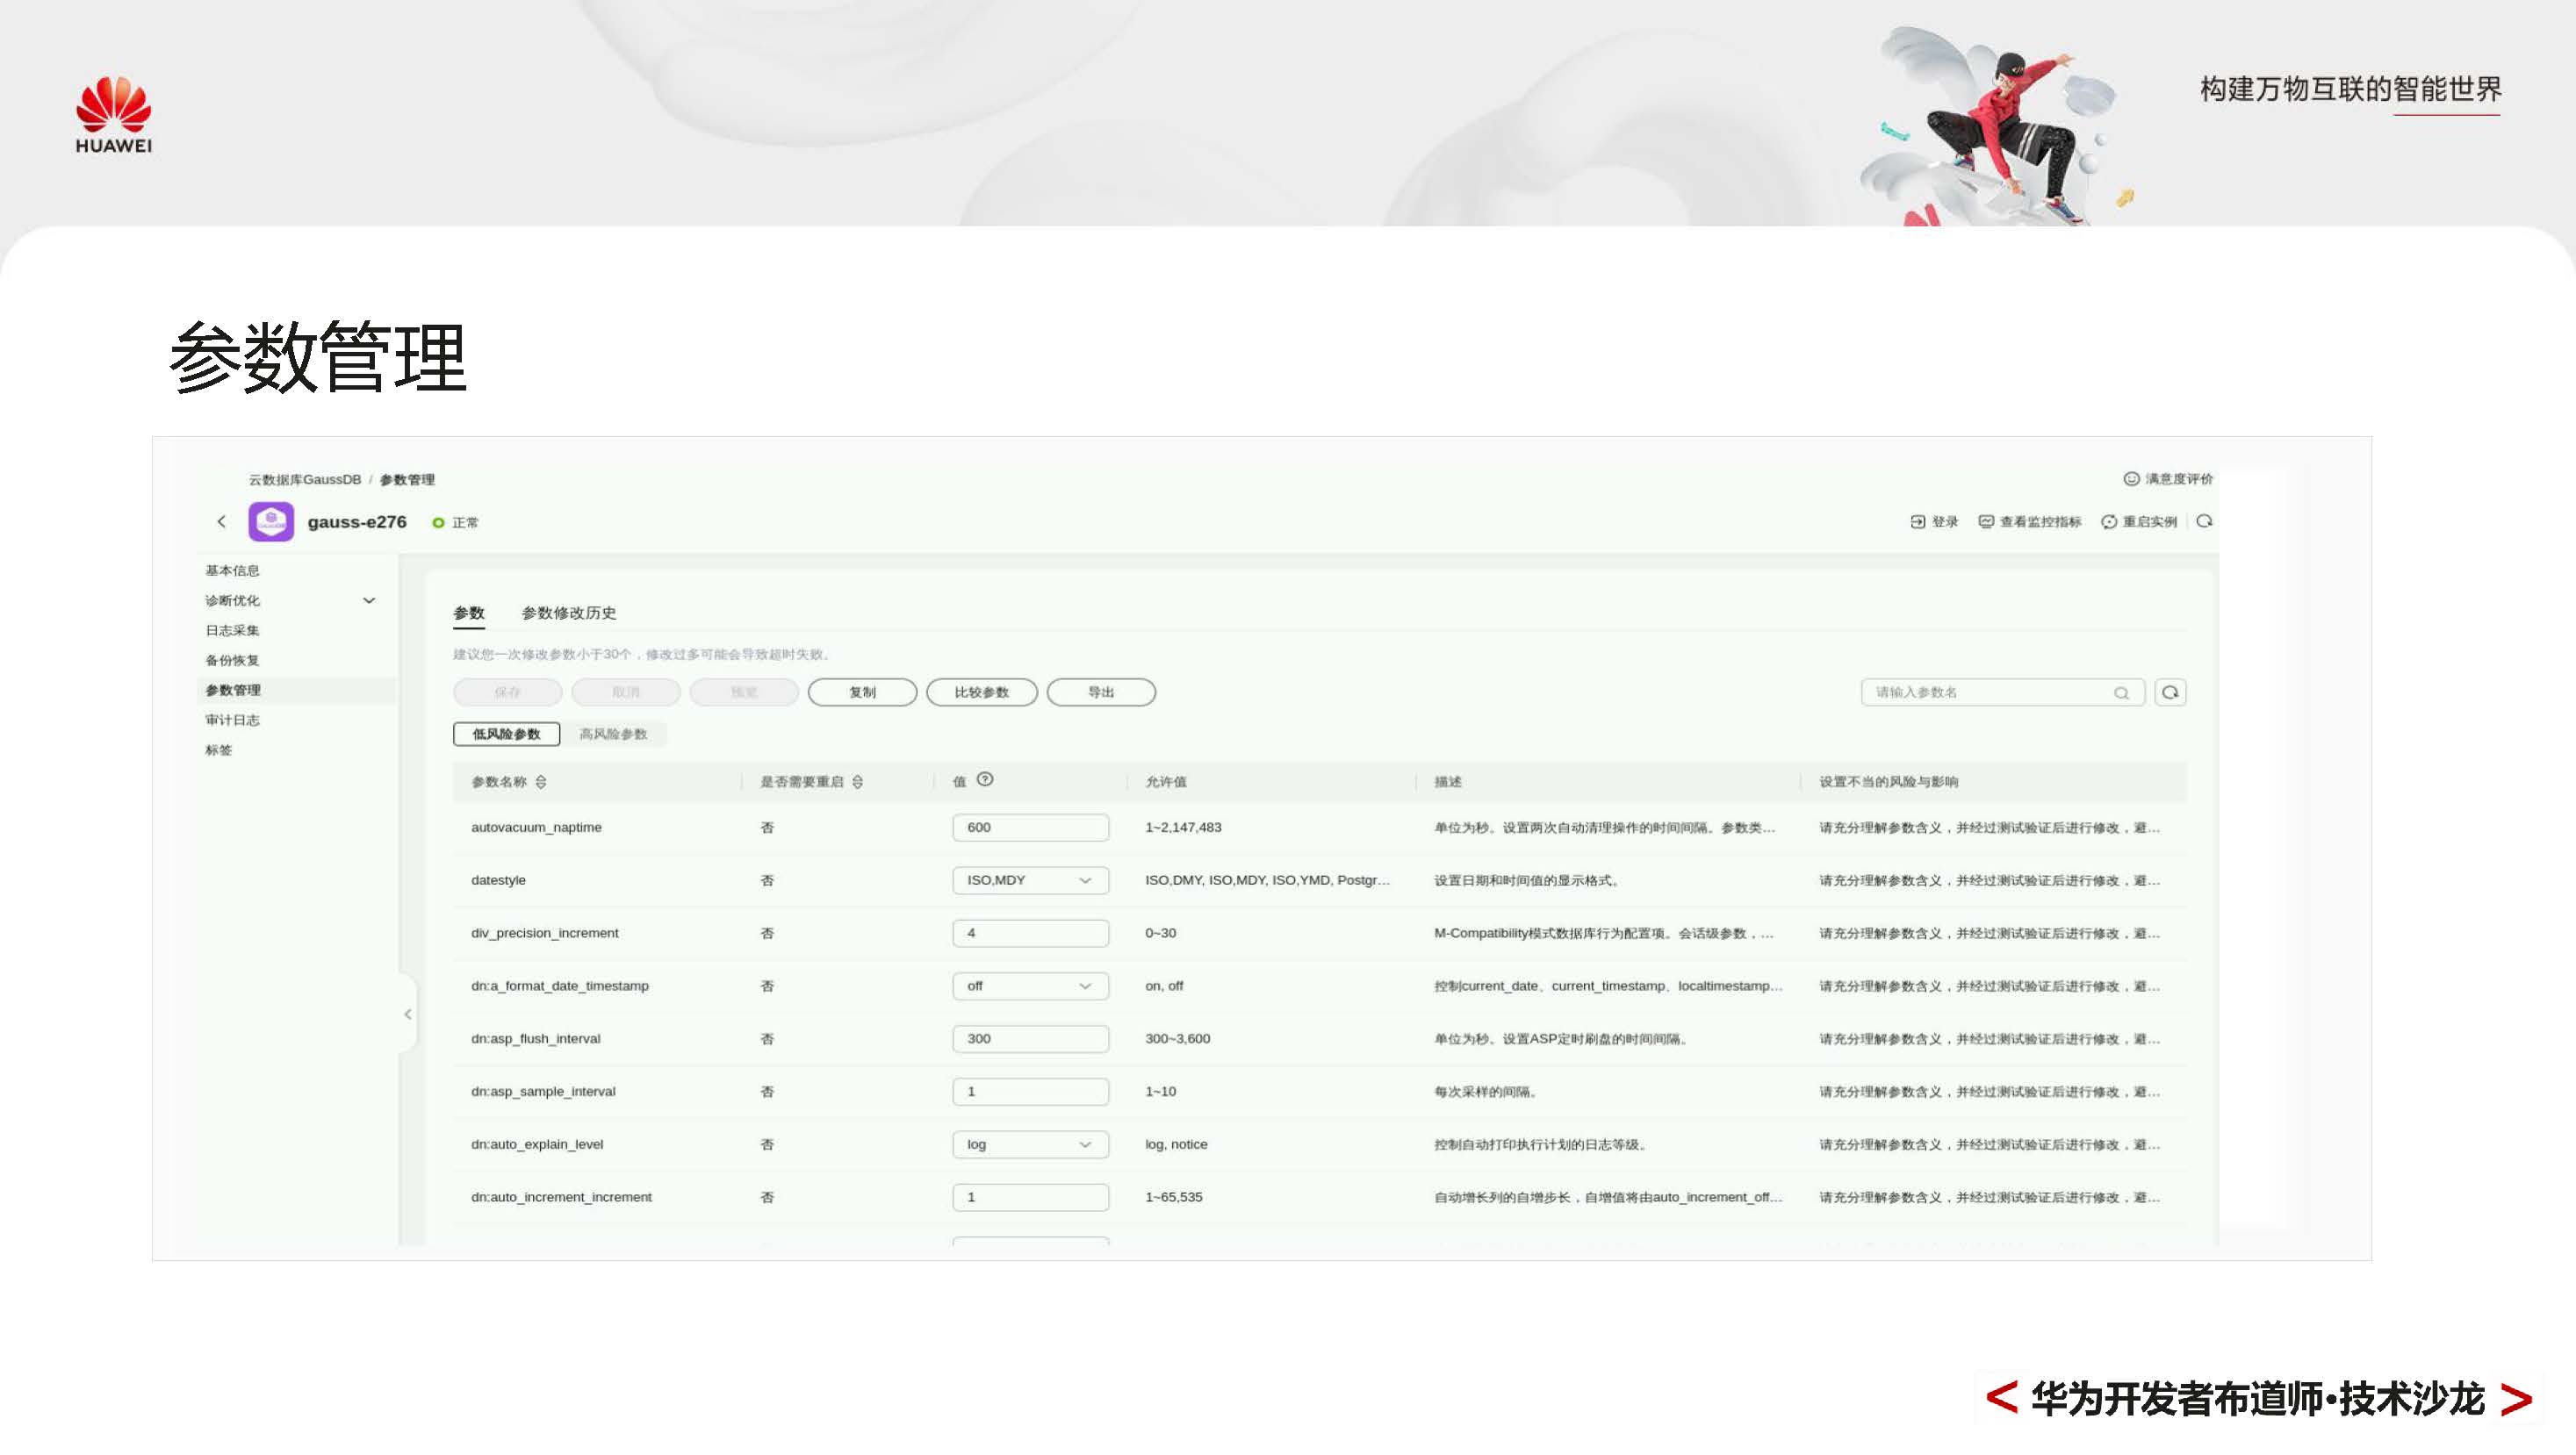Click the question mark icon next to 值 column
The height and width of the screenshot is (1455, 2576).
(x=987, y=779)
